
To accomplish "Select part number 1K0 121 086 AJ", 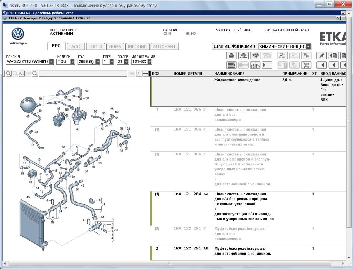I will click(x=191, y=194).
